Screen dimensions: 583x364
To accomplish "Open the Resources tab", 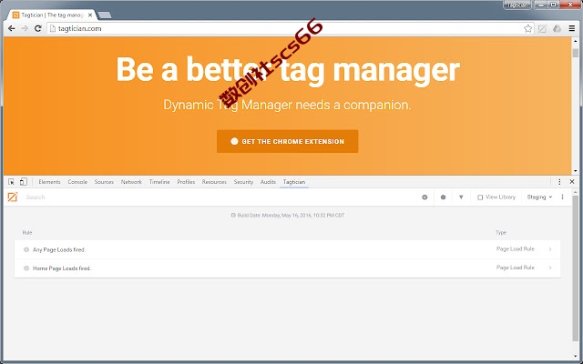I will click(214, 182).
